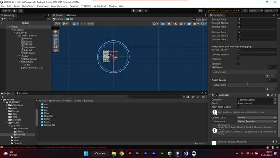Open cloud services icon
This screenshot has height=158, width=280.
click(14, 11)
